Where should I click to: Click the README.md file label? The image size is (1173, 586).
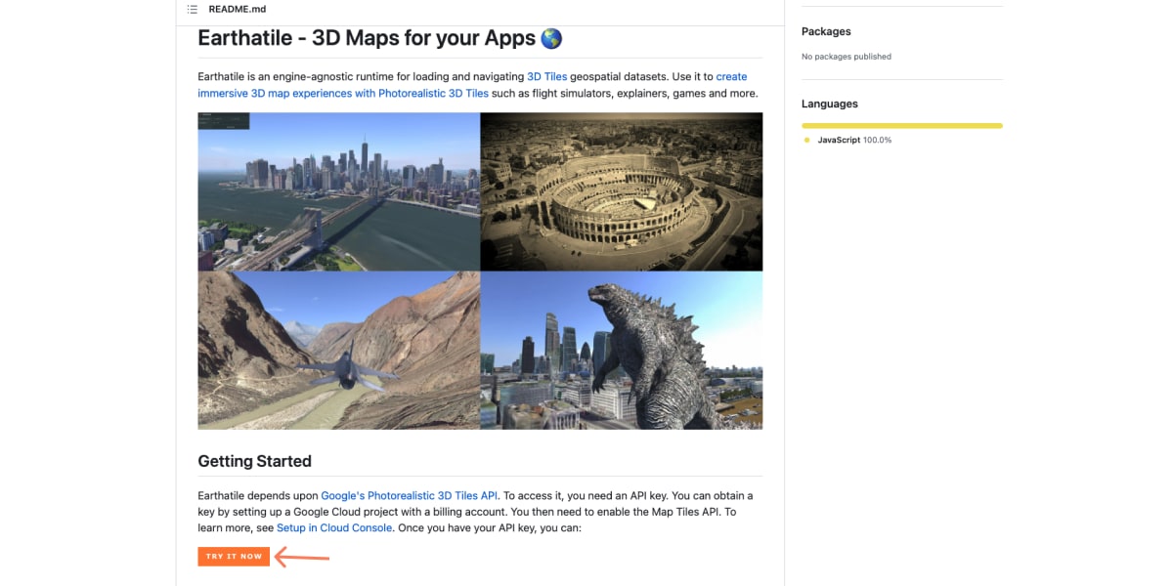click(x=237, y=9)
